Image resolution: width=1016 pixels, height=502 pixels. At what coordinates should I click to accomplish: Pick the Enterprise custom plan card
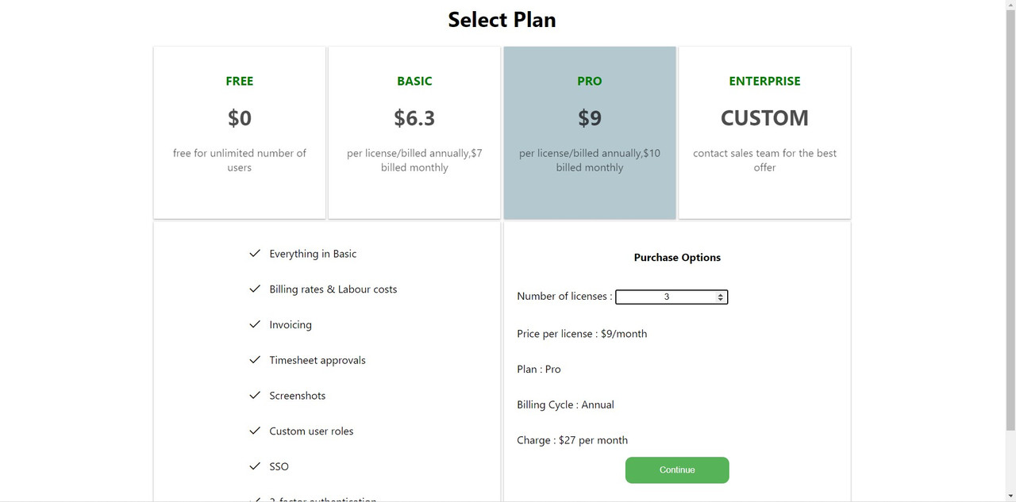[764, 132]
